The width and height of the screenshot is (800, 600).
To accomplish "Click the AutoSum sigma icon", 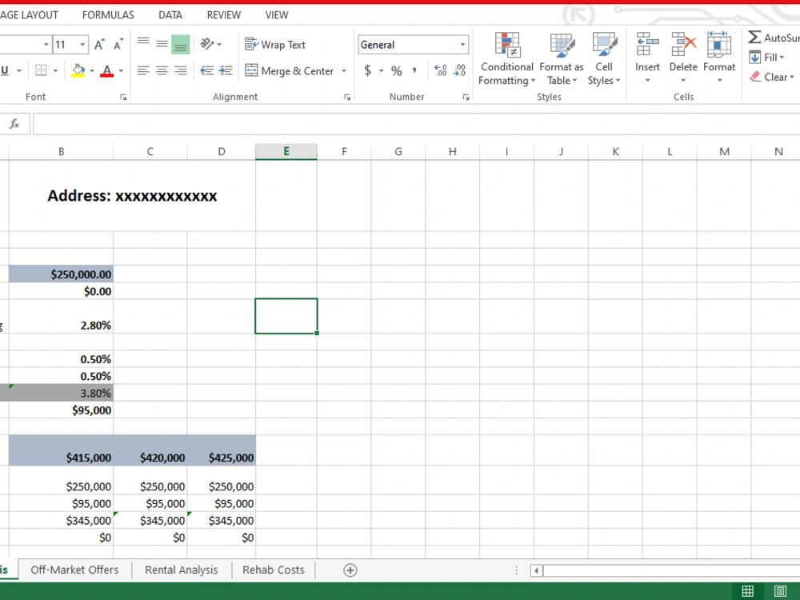I will click(754, 38).
